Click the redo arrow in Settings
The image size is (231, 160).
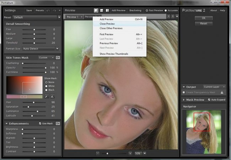coord(54,11)
